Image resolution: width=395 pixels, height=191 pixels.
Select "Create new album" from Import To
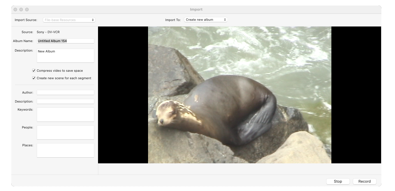pos(205,19)
